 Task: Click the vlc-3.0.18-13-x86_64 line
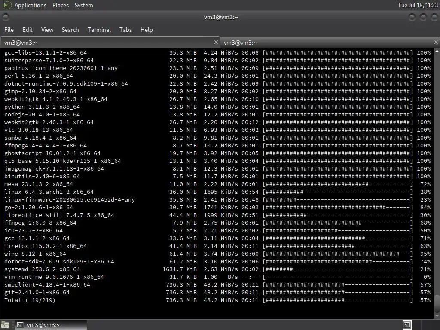[x=217, y=130]
